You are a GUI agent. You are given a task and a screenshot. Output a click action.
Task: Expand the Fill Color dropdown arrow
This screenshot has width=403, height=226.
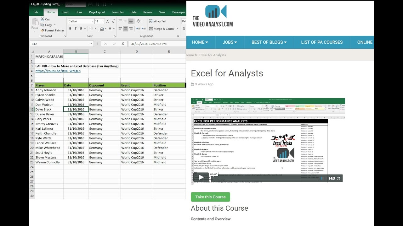coord(105,29)
